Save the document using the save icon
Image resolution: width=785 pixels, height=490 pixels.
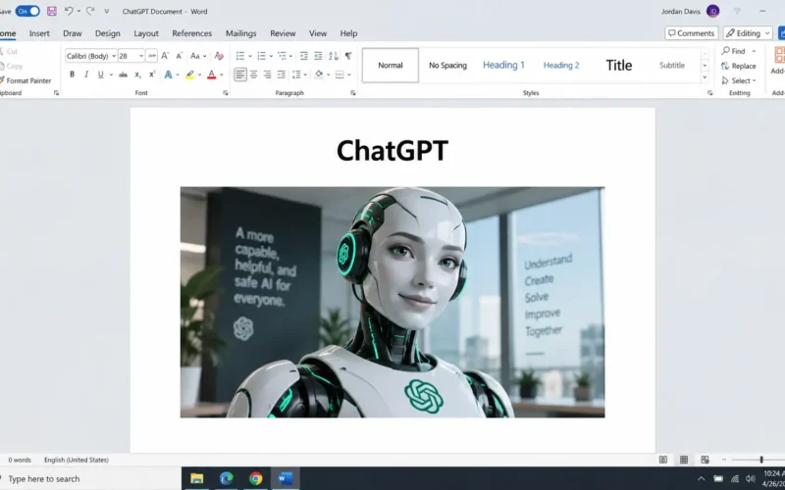tap(52, 11)
